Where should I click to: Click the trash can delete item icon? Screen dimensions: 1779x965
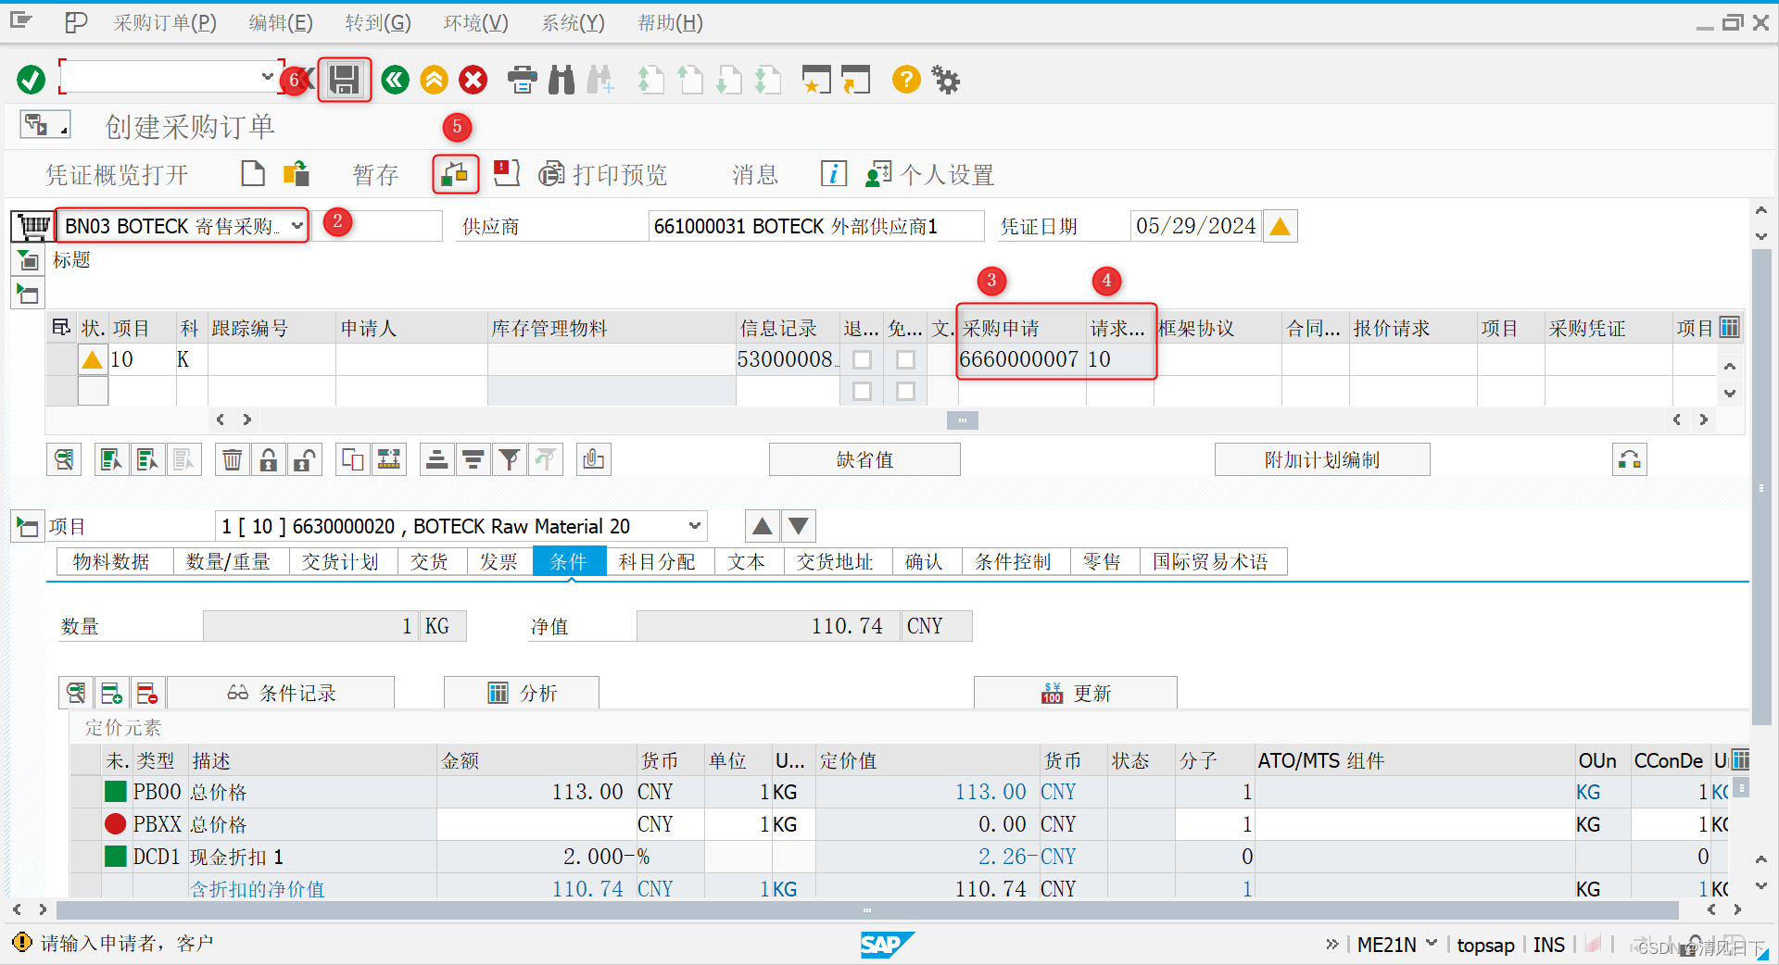[233, 459]
